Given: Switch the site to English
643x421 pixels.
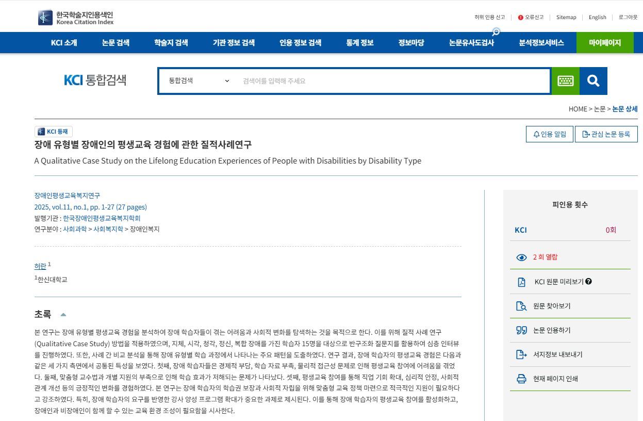Looking at the screenshot, I should pos(598,18).
